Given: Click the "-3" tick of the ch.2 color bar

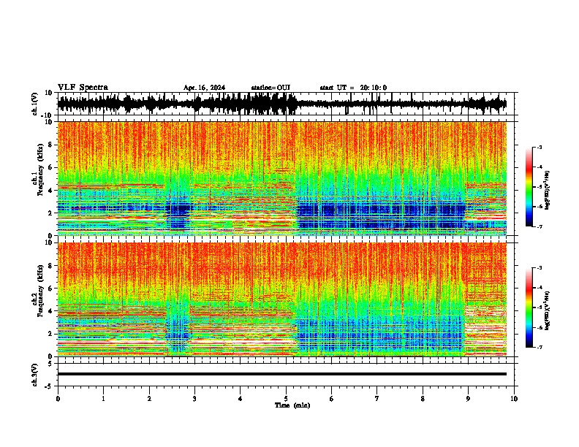Looking at the screenshot, I should 540,268.
